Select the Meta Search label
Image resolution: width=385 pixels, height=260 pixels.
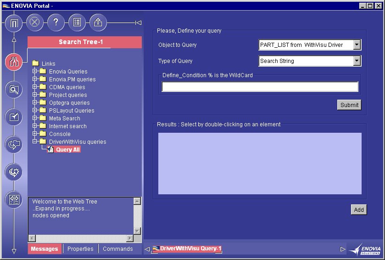[x=65, y=119]
